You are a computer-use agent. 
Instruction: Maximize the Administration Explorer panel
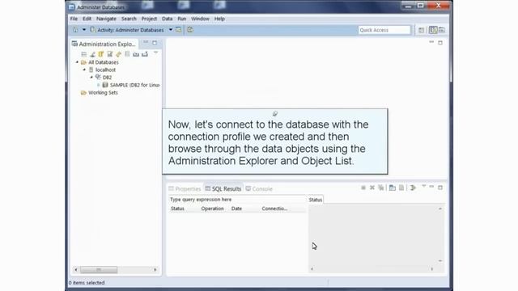click(x=155, y=43)
